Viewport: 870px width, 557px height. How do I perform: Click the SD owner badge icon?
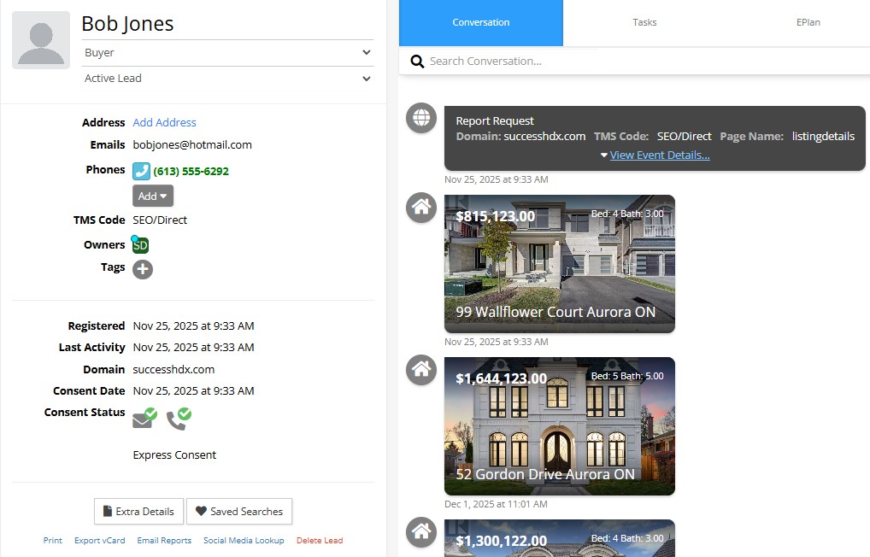click(x=140, y=245)
